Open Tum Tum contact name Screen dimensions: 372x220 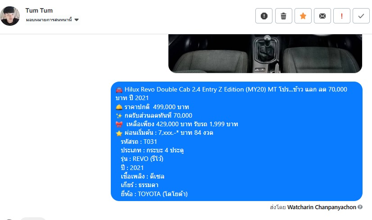pos(39,10)
